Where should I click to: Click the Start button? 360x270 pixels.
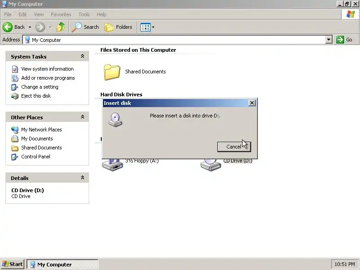pyautogui.click(x=13, y=264)
